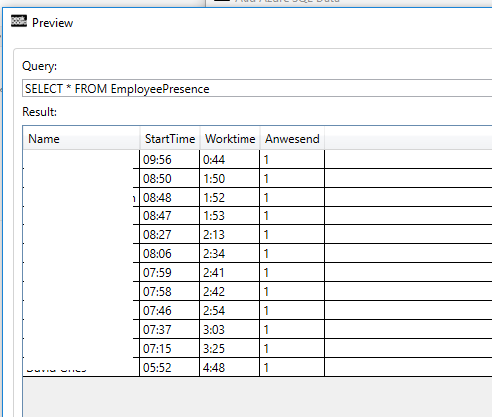
Task: Select Anwesend cell in the 09:56 row
Action: (292, 159)
